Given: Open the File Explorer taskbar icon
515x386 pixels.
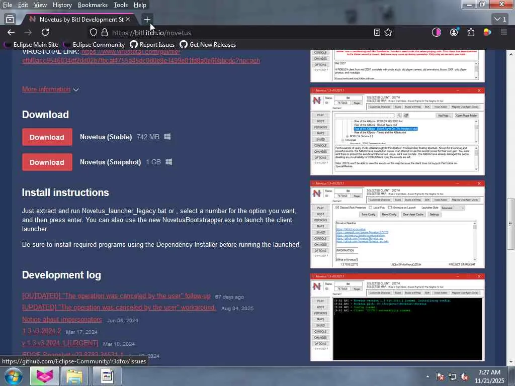Looking at the screenshot, I should (x=74, y=376).
